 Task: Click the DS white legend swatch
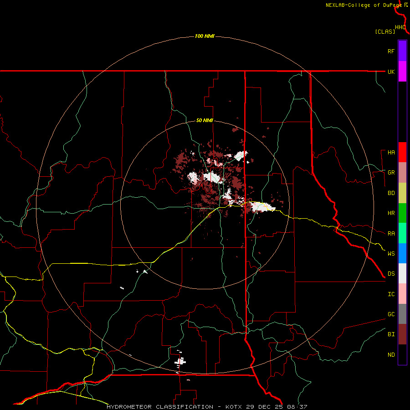pos(402,273)
